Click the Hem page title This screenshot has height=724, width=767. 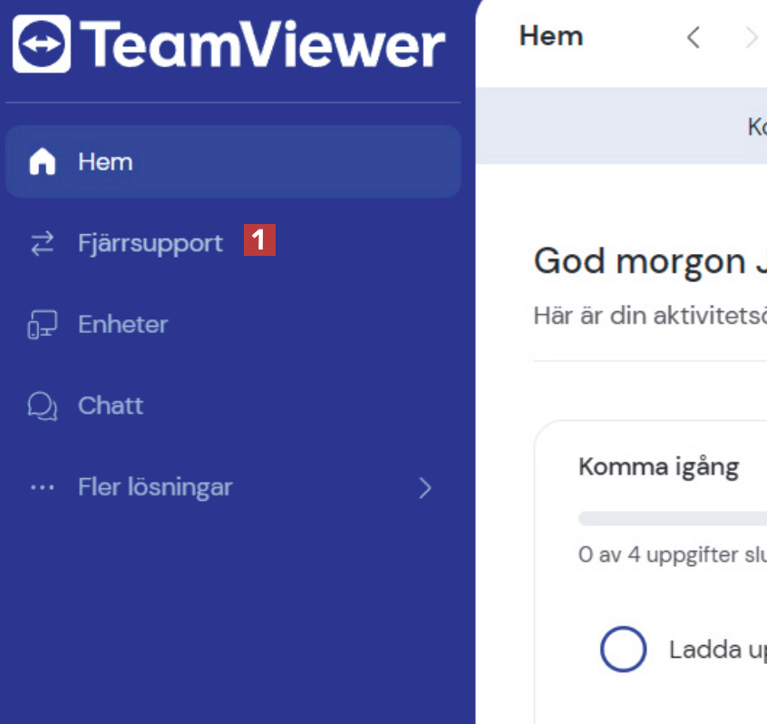(551, 36)
